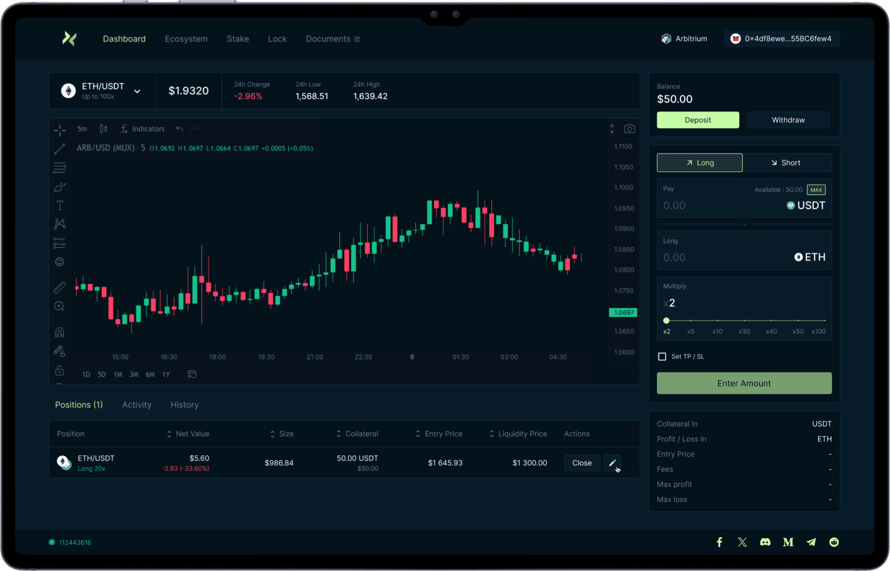The width and height of the screenshot is (890, 571).
Task: Select the Long order side
Action: 700,163
